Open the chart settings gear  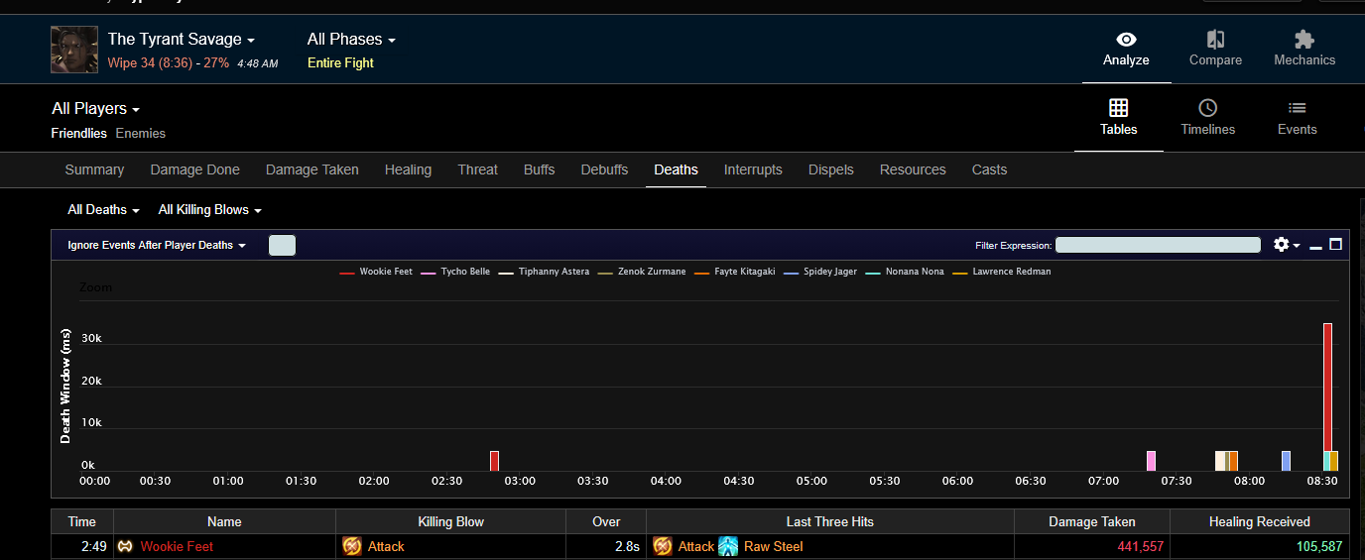coord(1281,244)
